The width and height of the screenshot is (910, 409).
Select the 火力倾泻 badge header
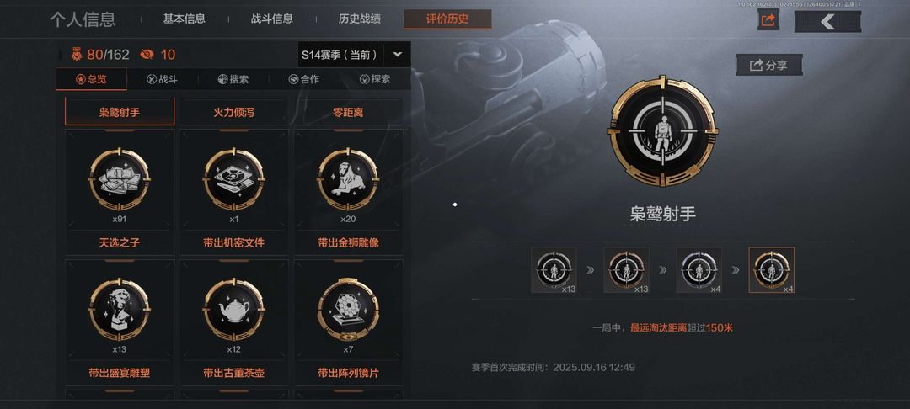tap(234, 112)
